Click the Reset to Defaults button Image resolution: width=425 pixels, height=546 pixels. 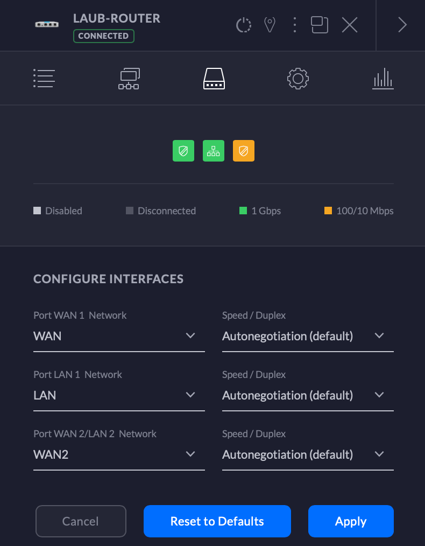coord(217,521)
